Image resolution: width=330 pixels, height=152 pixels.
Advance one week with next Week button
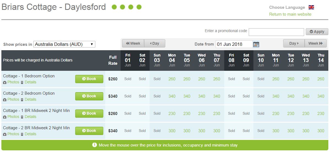click(x=315, y=43)
